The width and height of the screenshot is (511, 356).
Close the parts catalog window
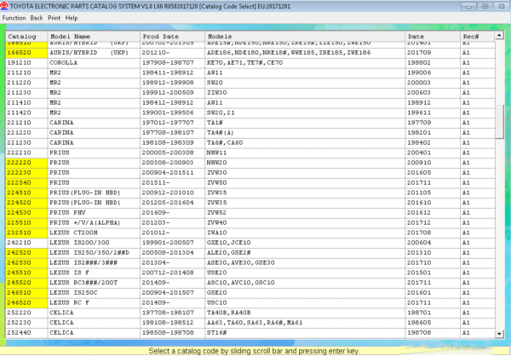tap(501, 5)
